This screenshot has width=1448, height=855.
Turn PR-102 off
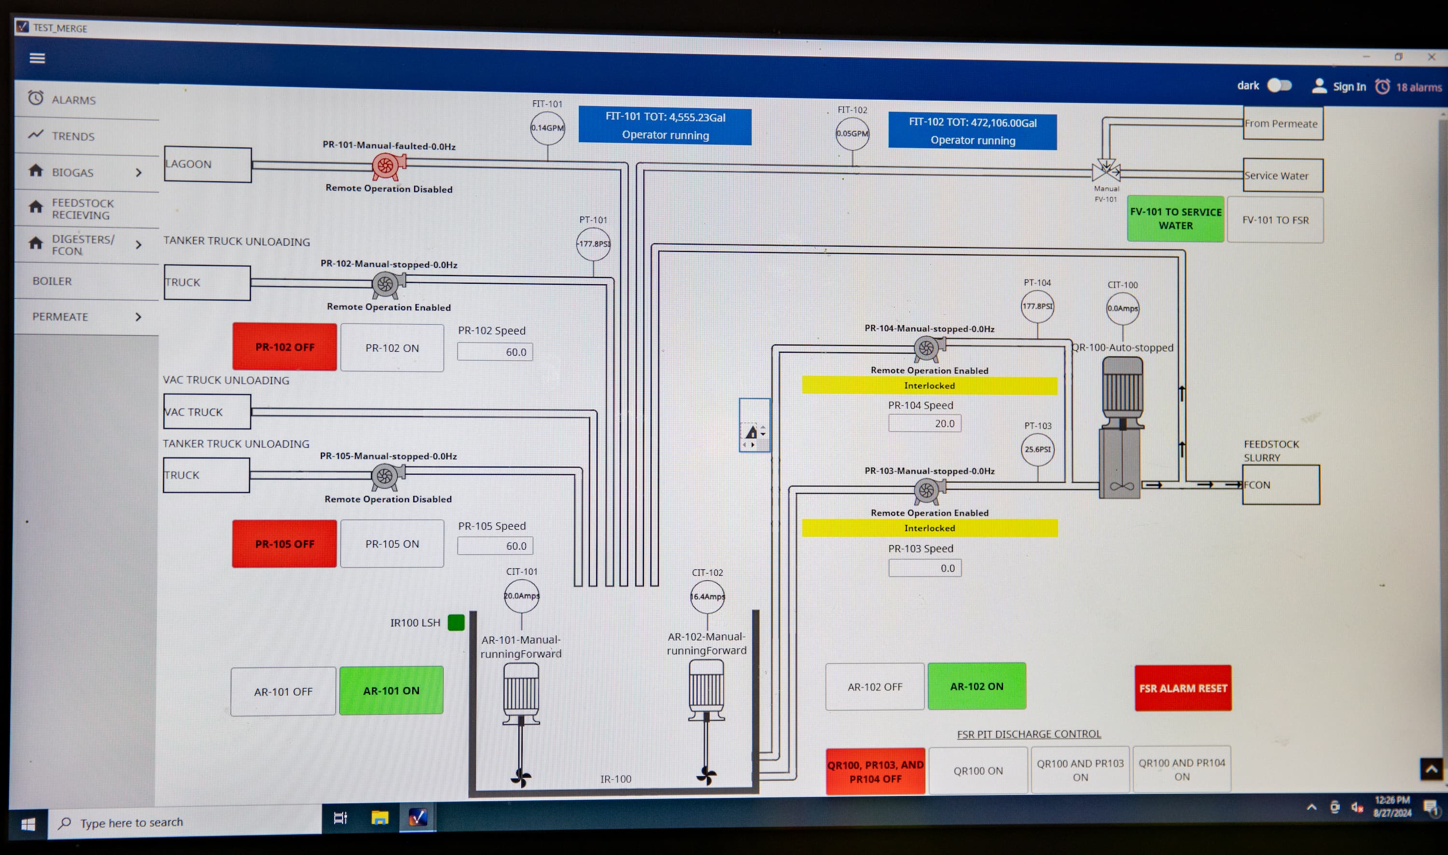[285, 347]
